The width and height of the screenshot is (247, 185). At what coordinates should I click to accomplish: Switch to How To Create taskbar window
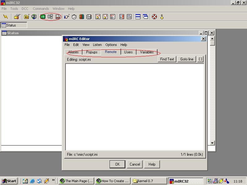[x=113, y=181]
